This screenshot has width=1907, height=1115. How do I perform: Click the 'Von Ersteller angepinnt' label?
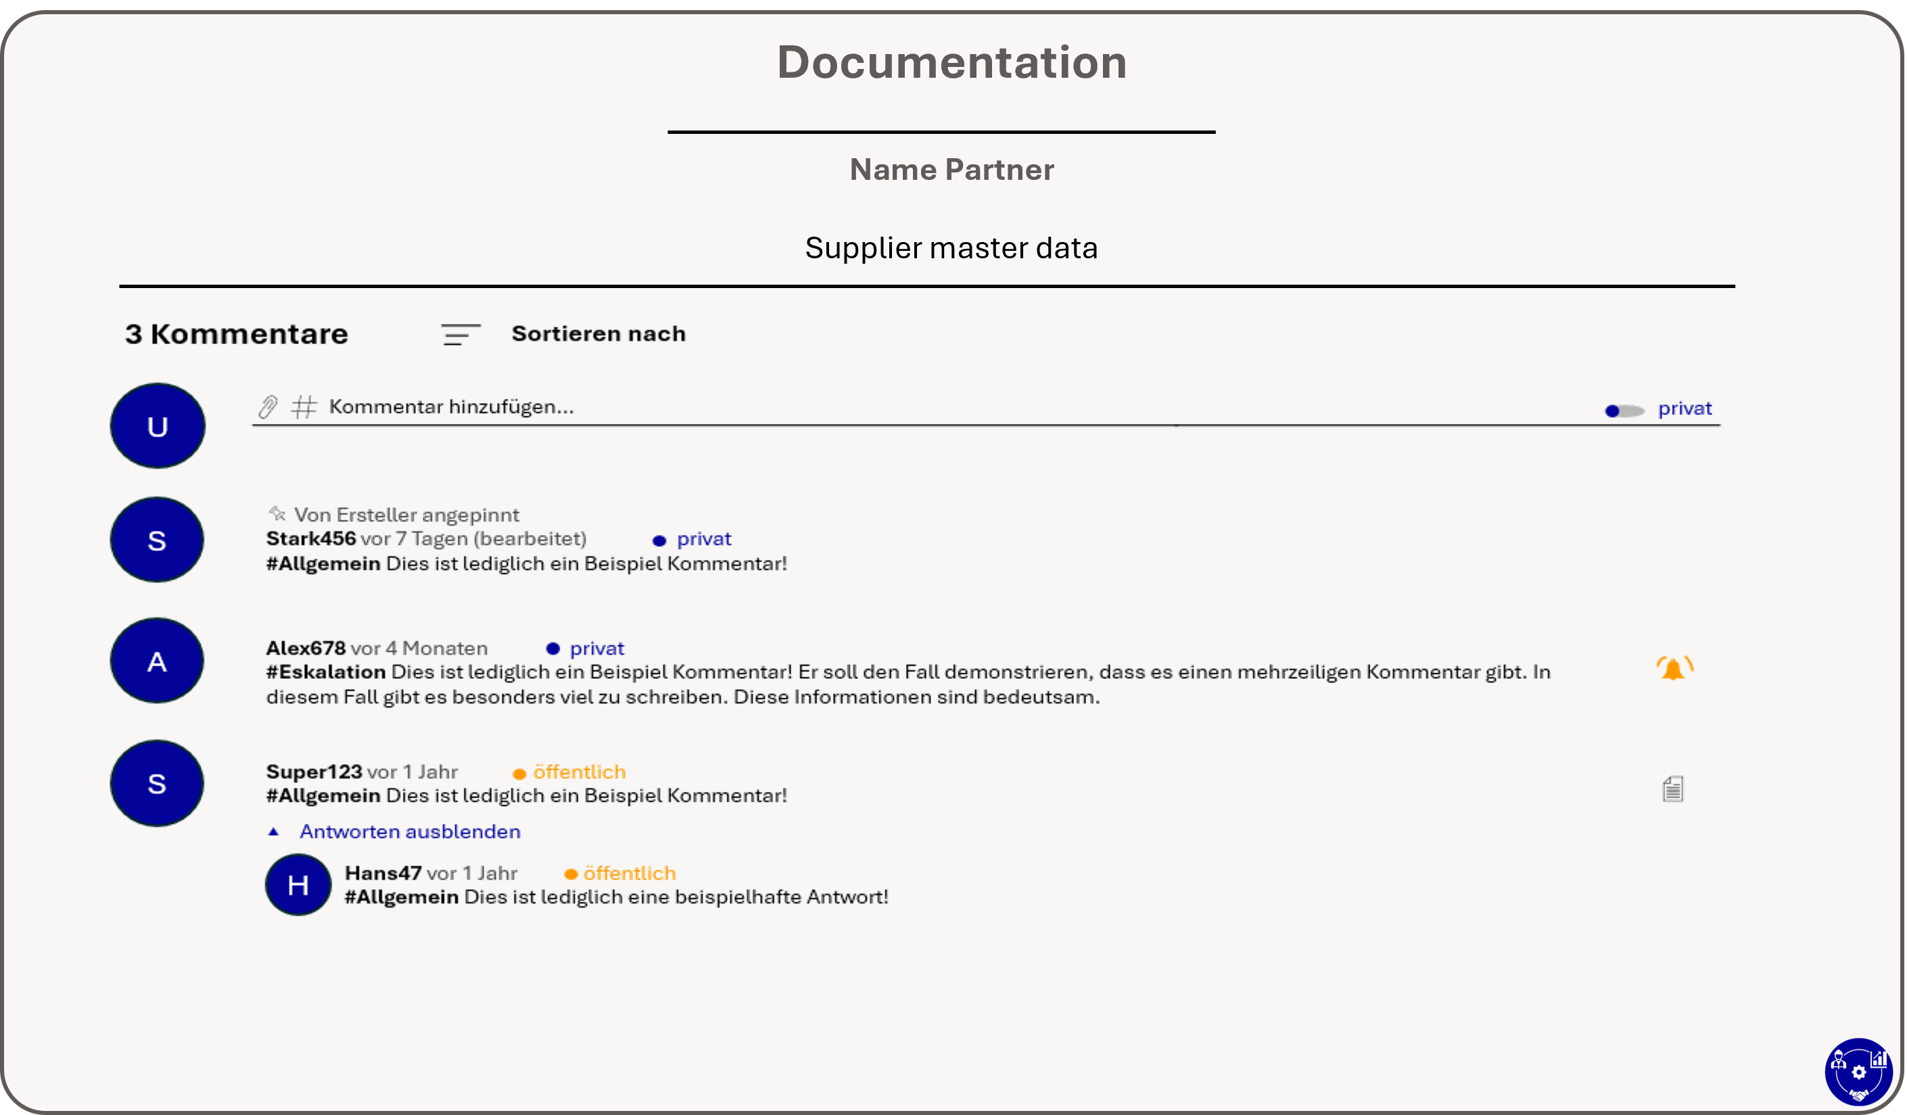[x=406, y=515]
